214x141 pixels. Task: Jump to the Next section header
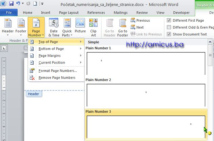tap(137, 27)
